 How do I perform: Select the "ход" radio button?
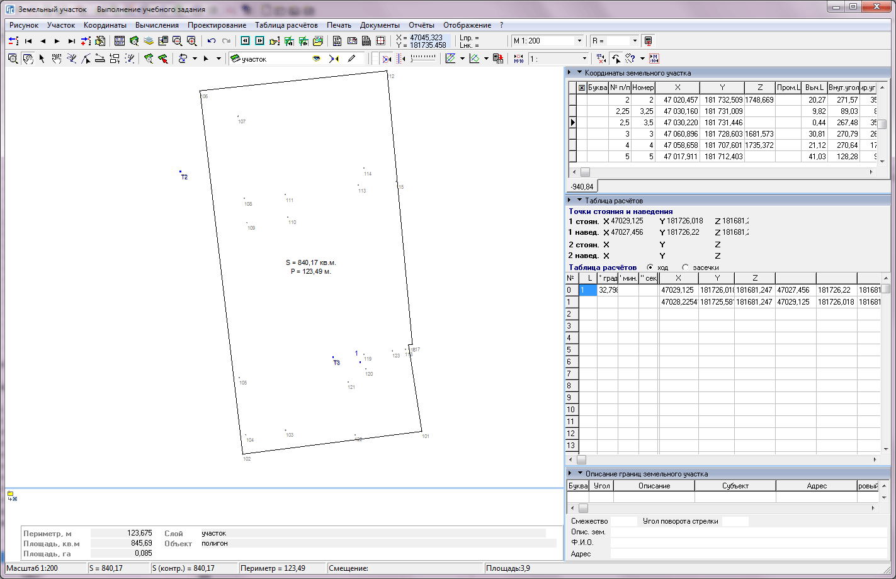pos(650,267)
